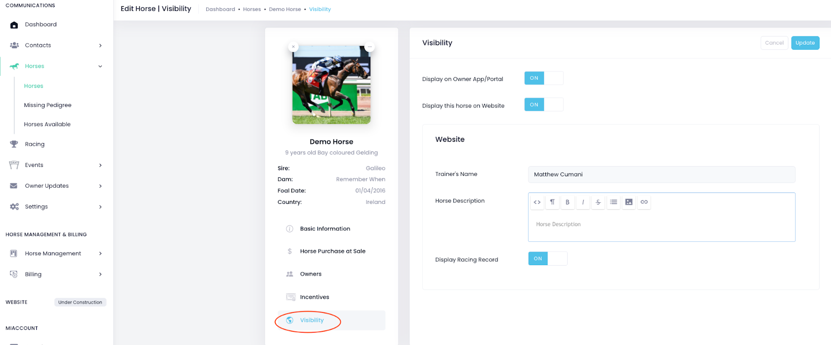This screenshot has width=831, height=345.
Task: Insert image in Horse Description editor
Action: click(629, 202)
